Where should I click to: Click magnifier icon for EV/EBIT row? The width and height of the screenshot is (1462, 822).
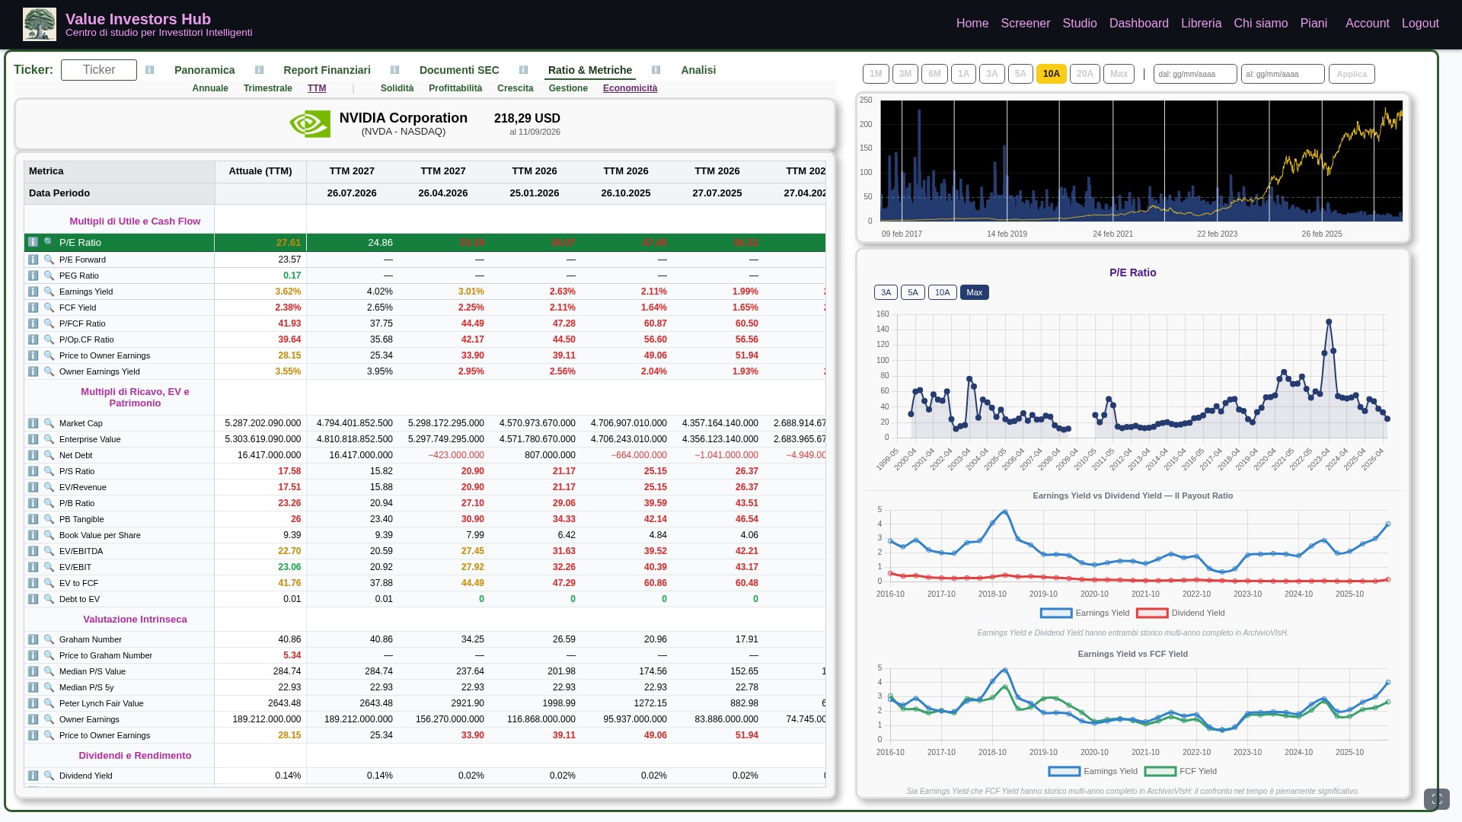(x=49, y=567)
